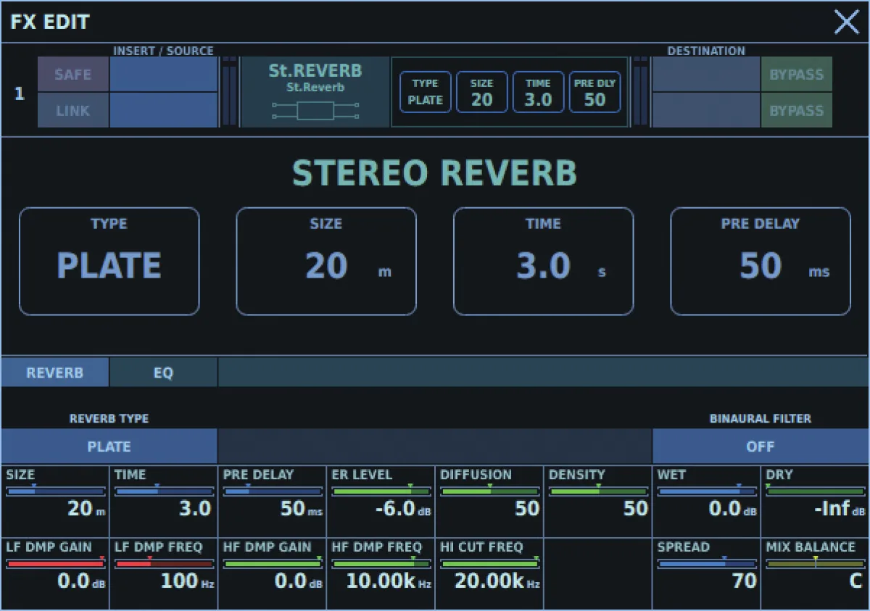Adjust the PRE DELAY slider in parameter grid
Screen dimensions: 870x611
coord(273,491)
